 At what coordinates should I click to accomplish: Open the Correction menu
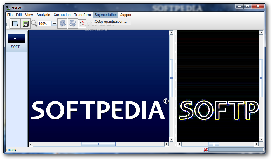(62, 15)
